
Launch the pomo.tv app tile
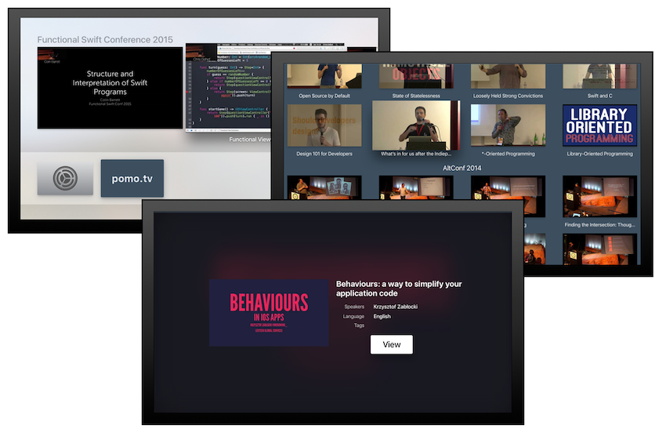point(132,178)
